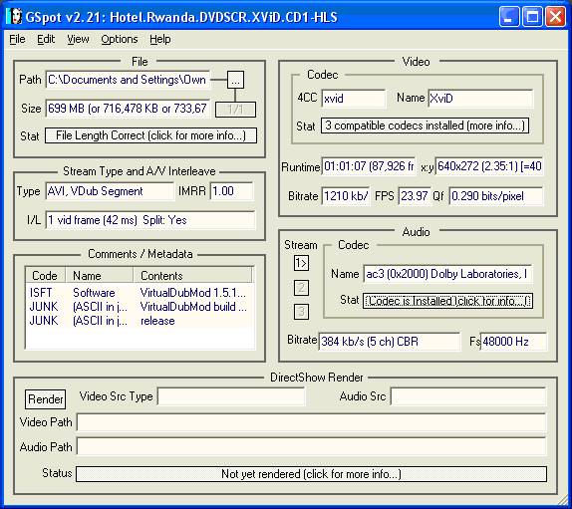This screenshot has width=572, height=509.
Task: Open the View menu
Action: click(x=78, y=39)
